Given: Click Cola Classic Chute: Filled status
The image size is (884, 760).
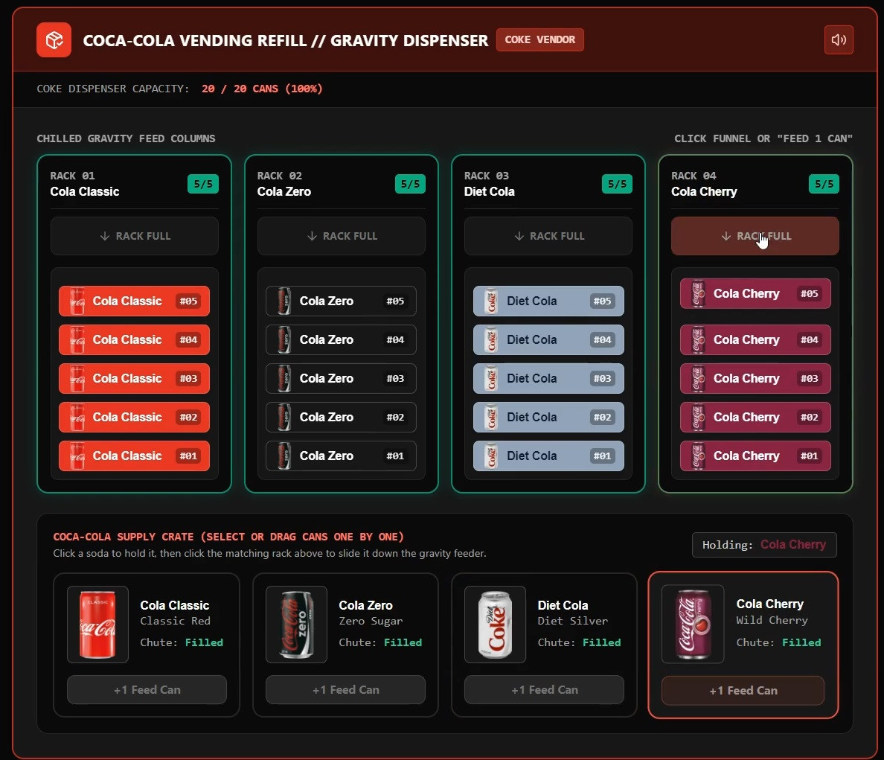Looking at the screenshot, I should (182, 642).
